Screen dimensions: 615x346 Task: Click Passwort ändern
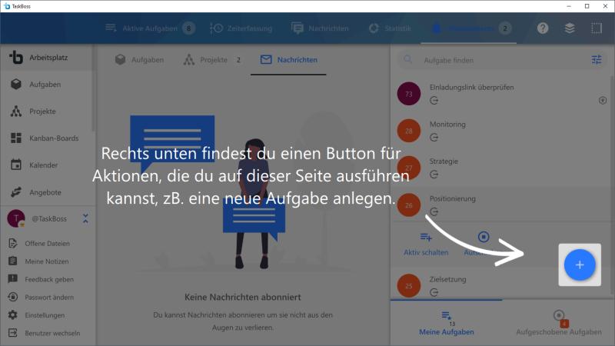coord(47,298)
